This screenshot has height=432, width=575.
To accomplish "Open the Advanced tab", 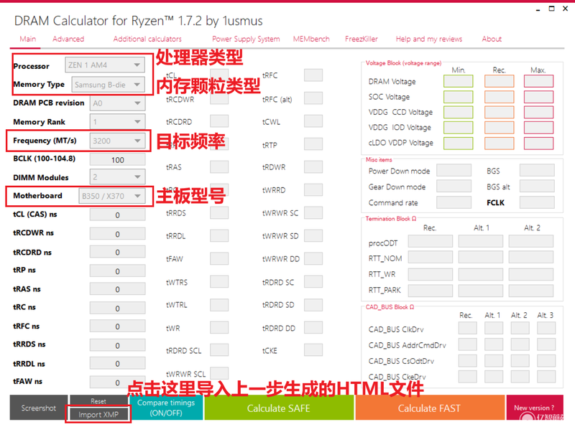I will click(68, 39).
